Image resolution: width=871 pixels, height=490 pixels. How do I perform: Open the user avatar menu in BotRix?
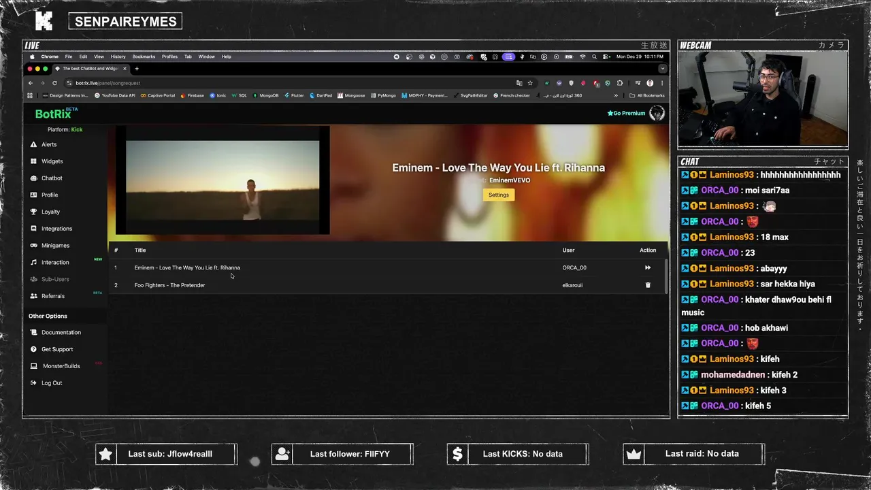657,113
